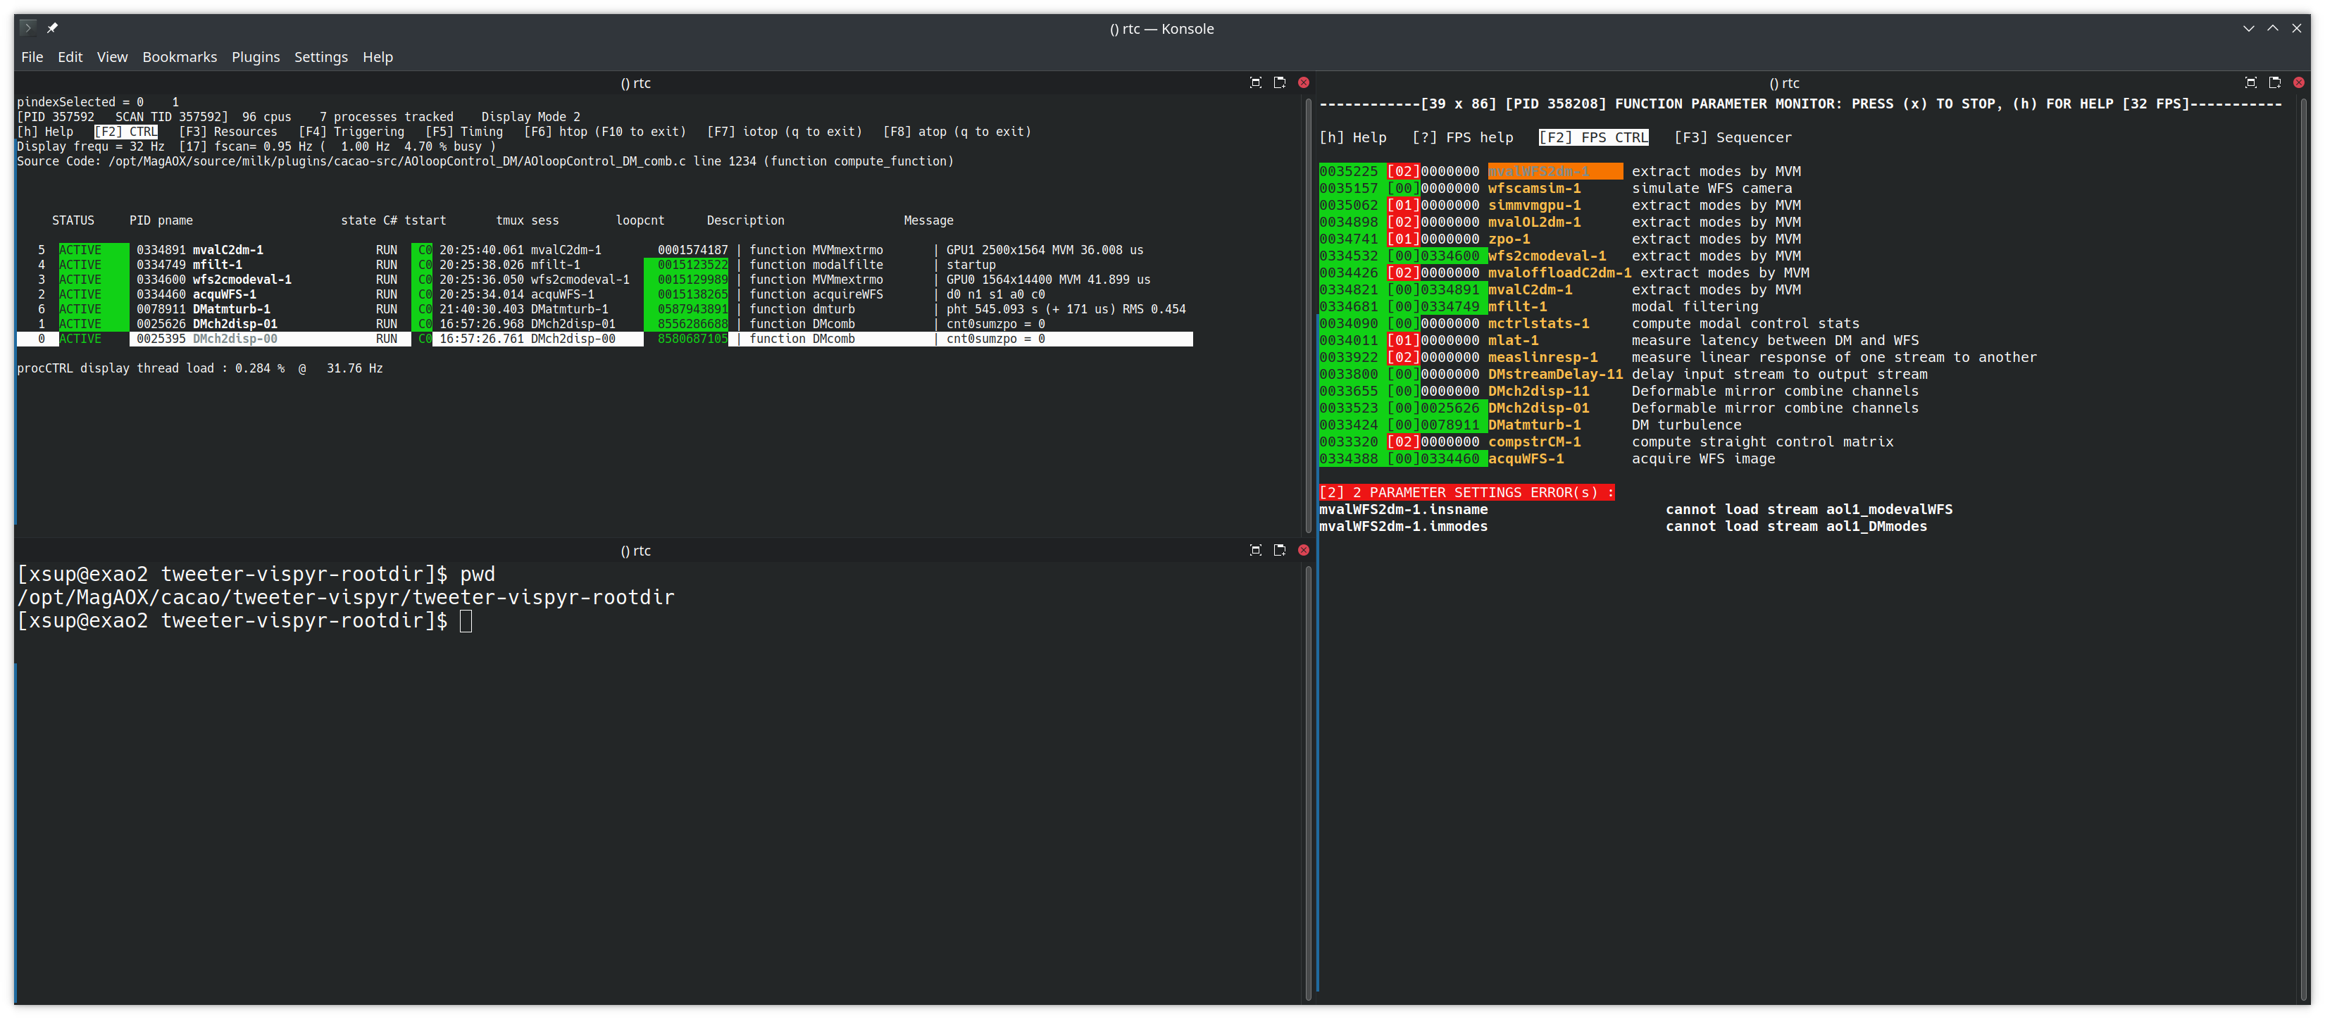Detach the top-left rtc terminal pane
The height and width of the screenshot is (1019, 2325).
(1279, 82)
